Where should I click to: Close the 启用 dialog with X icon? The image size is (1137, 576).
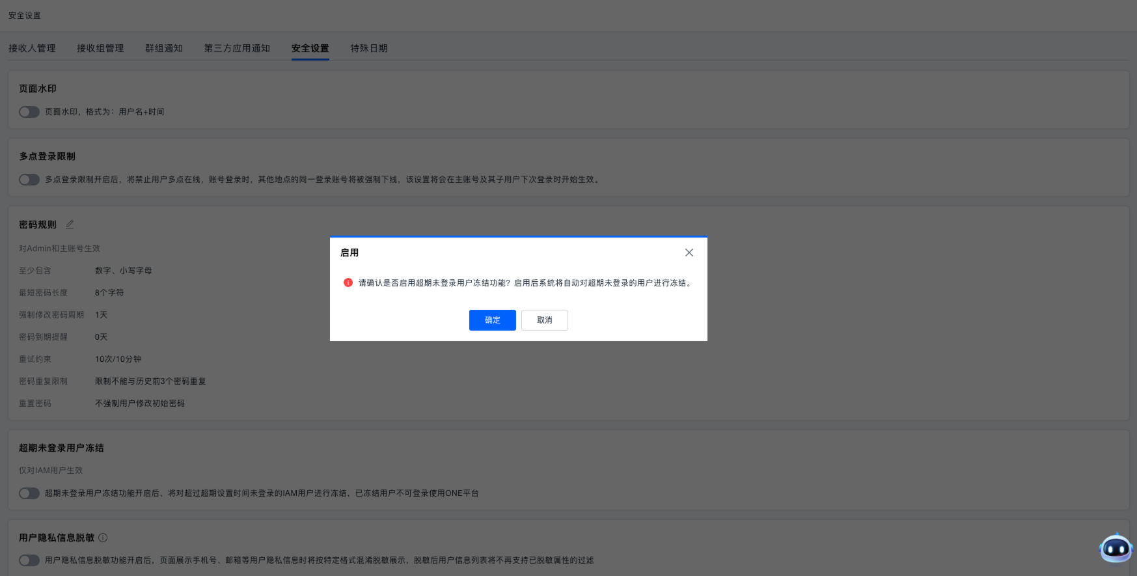point(689,253)
